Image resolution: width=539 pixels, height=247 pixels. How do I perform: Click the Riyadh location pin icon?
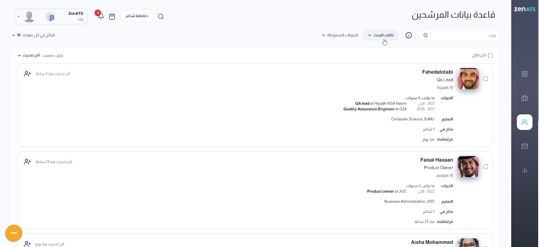point(451,88)
